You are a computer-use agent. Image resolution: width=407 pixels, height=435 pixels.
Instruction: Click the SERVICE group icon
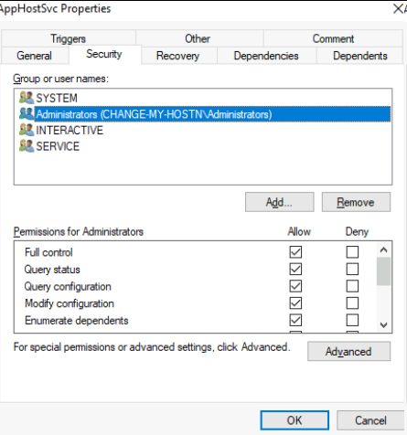27,146
